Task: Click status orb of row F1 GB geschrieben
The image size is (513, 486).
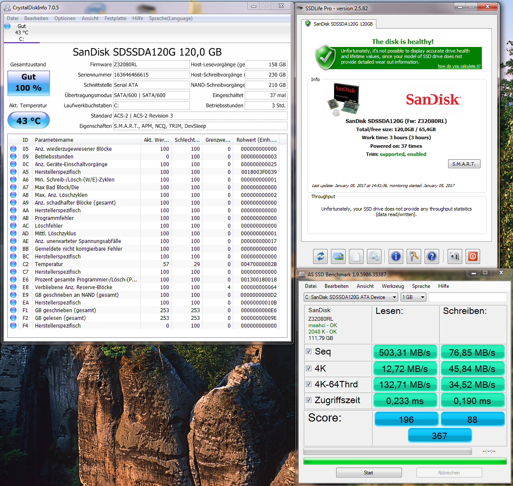Action: tap(13, 310)
